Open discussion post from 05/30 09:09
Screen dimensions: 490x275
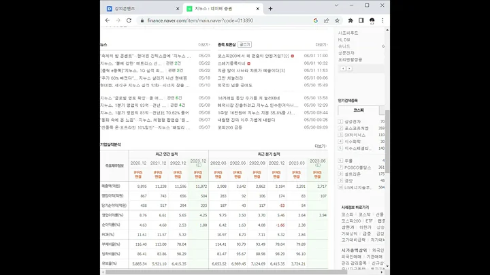230,127
